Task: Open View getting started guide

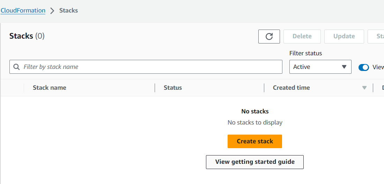Action: (255, 162)
